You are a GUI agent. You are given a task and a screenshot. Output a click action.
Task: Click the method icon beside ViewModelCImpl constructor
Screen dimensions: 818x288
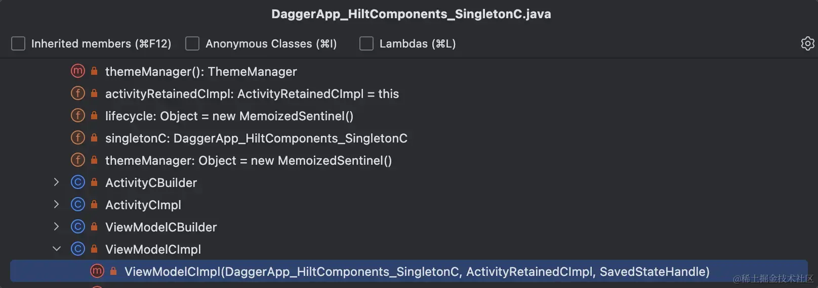[97, 271]
